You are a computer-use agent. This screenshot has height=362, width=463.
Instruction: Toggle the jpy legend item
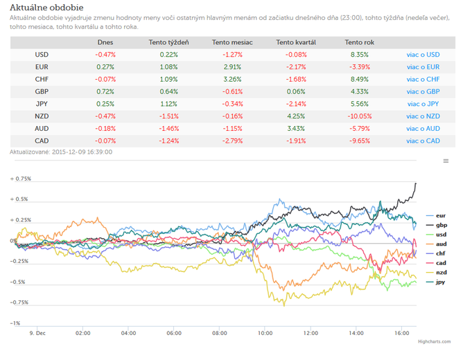tap(435, 282)
